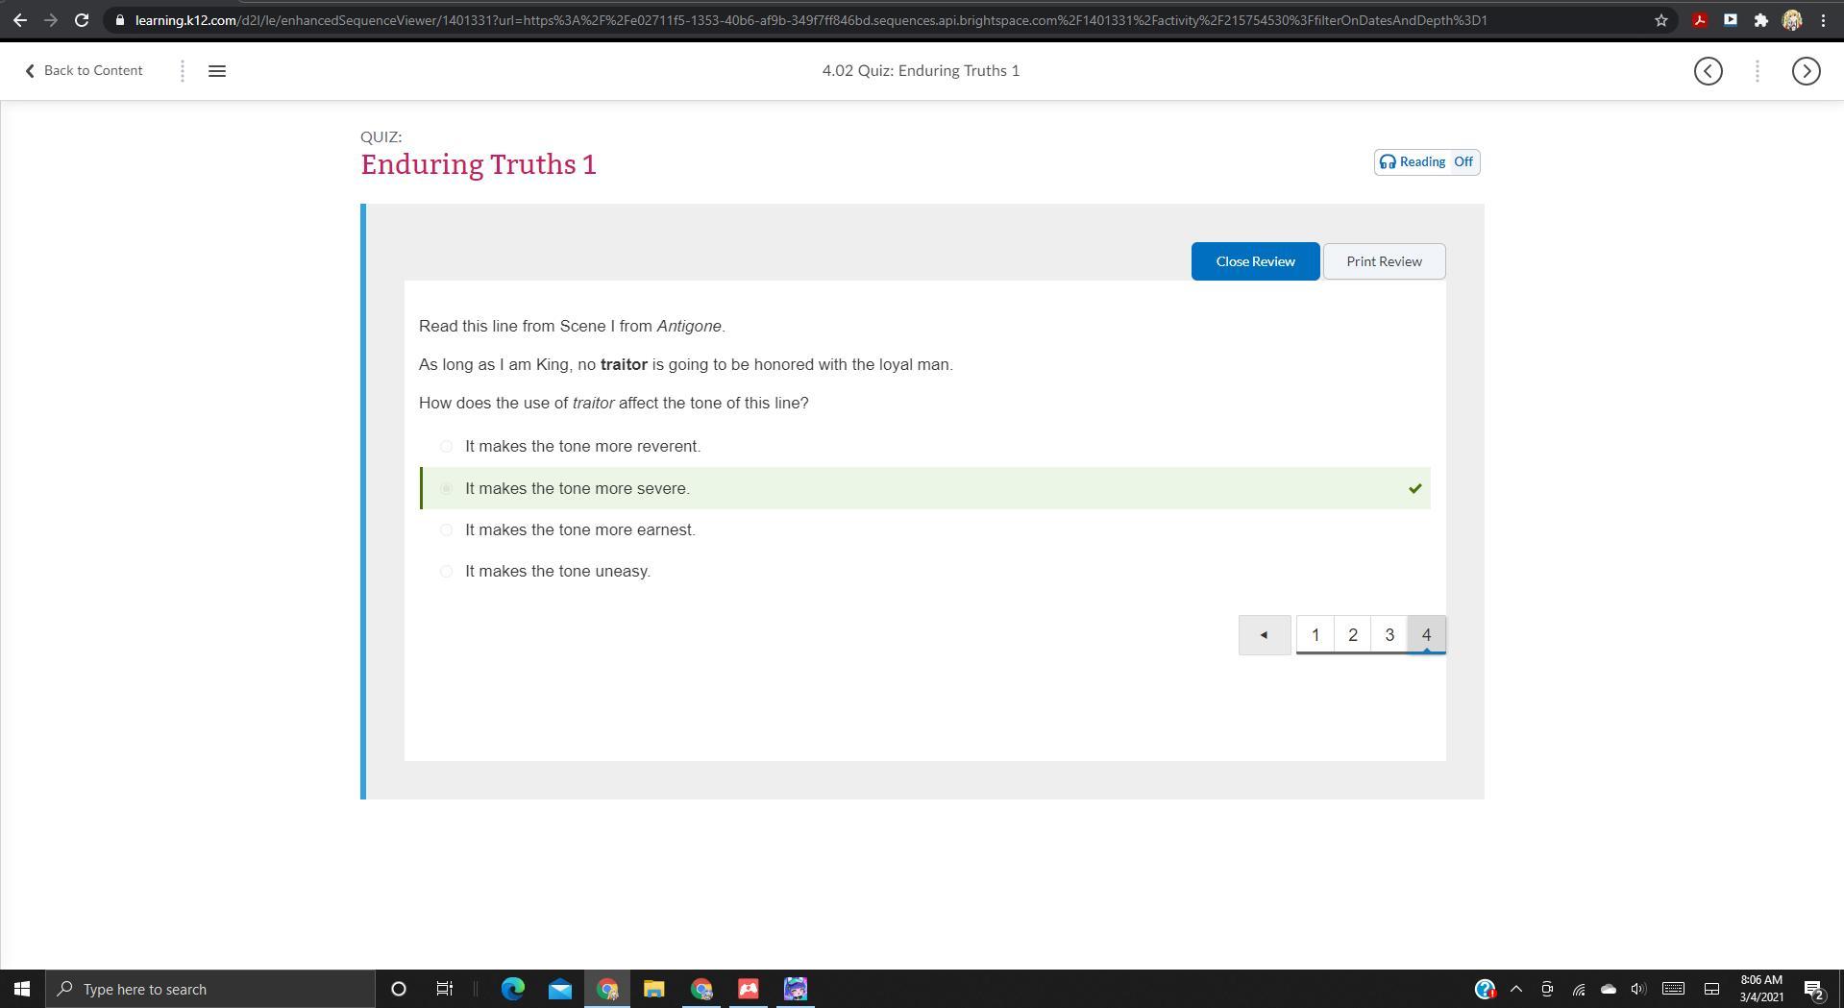
Task: Open the Windows Start menu
Action: pos(22,989)
